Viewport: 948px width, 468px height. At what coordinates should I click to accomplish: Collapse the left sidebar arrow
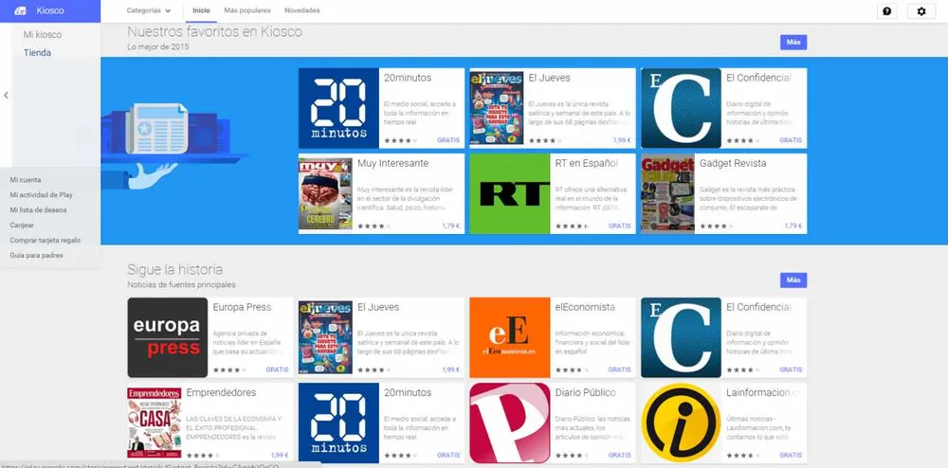pyautogui.click(x=7, y=95)
